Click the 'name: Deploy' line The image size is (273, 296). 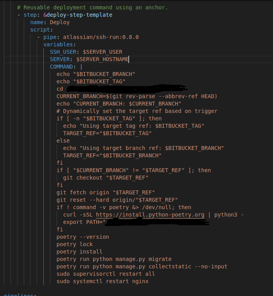click(50, 22)
